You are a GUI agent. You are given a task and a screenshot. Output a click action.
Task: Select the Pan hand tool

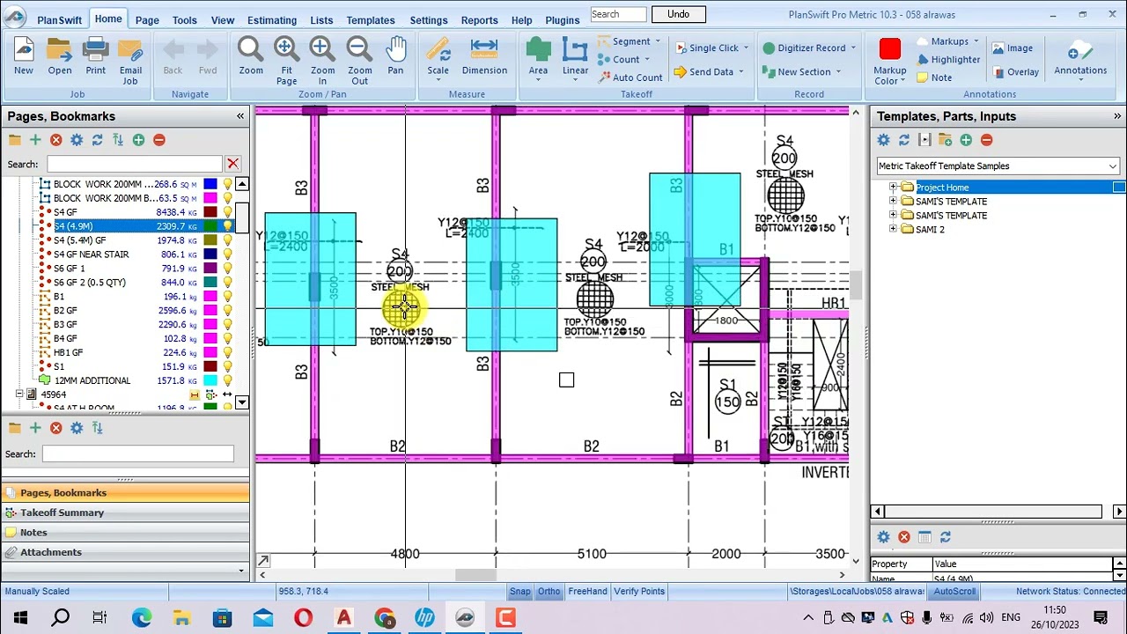click(x=395, y=56)
